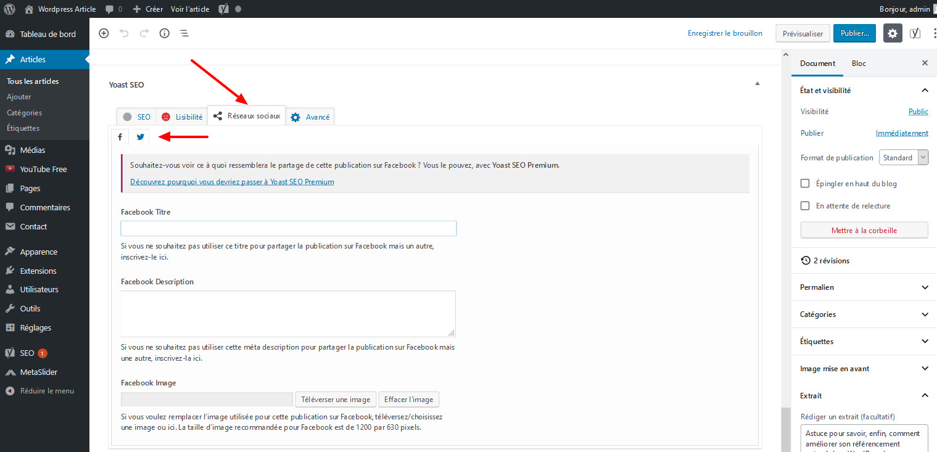The image size is (937, 452).
Task: Click Enregistrer le brouillon
Action: pos(725,33)
